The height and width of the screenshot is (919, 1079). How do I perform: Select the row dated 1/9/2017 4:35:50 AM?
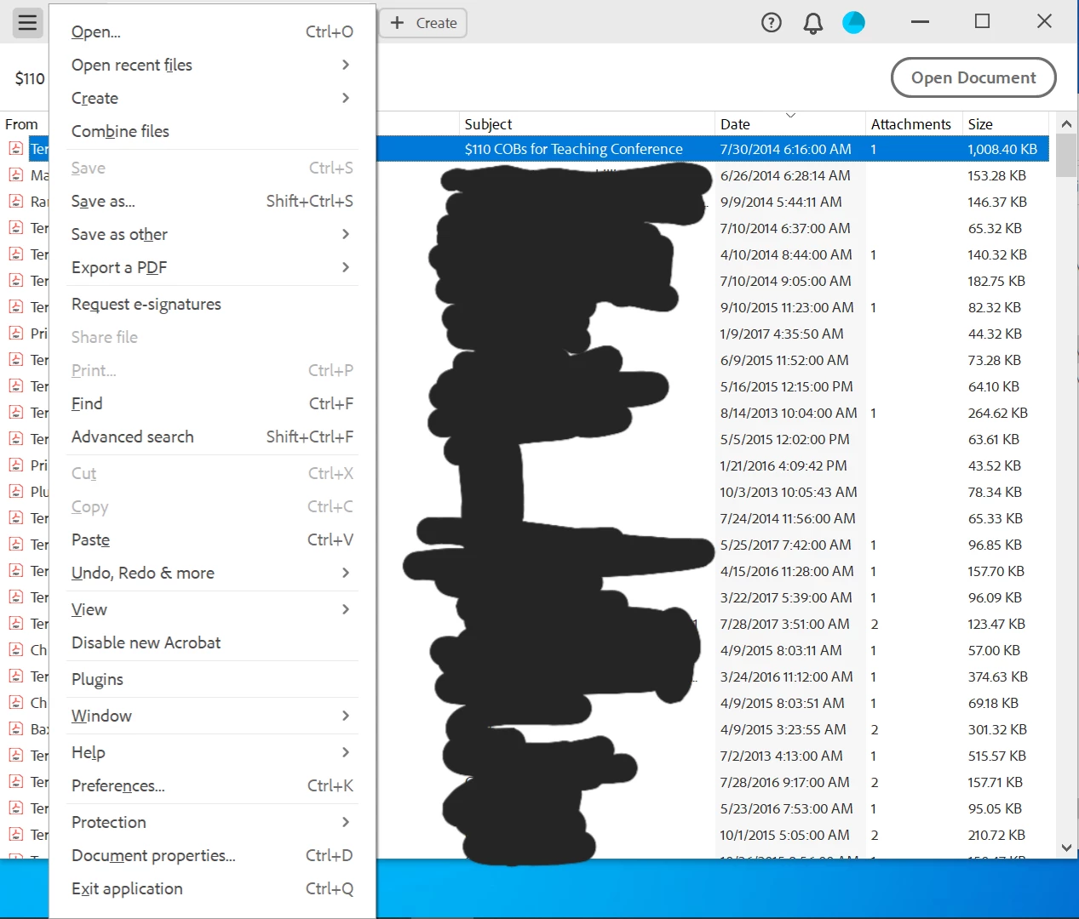(x=712, y=334)
